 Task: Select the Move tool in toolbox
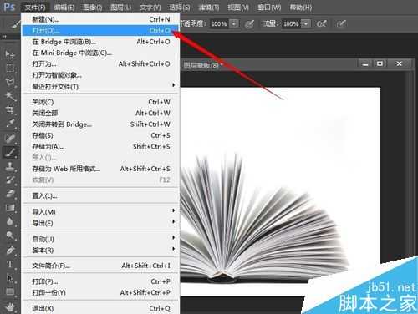[x=10, y=53]
